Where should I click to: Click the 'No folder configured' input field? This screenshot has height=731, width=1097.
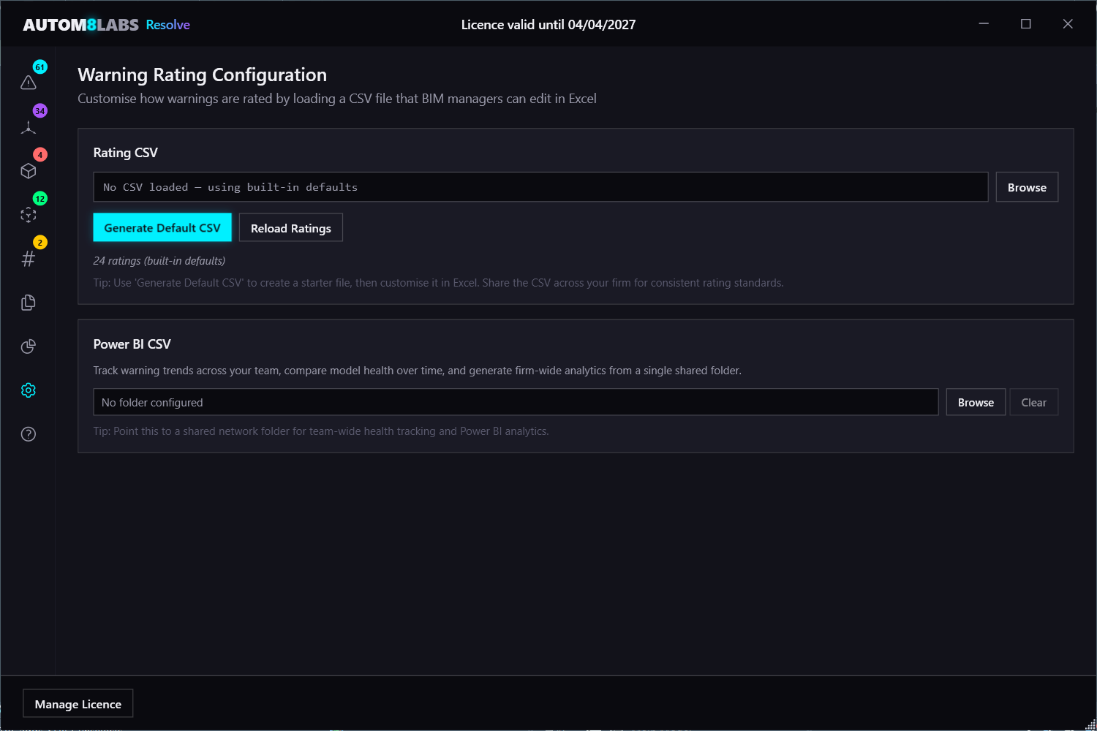[x=515, y=402]
